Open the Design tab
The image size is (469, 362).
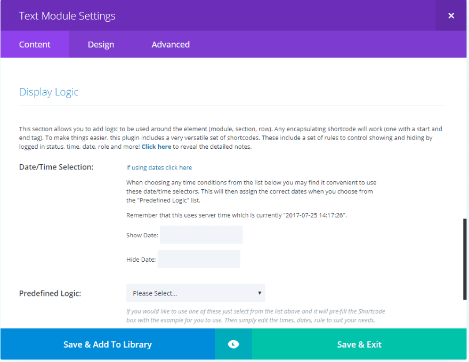[101, 44]
